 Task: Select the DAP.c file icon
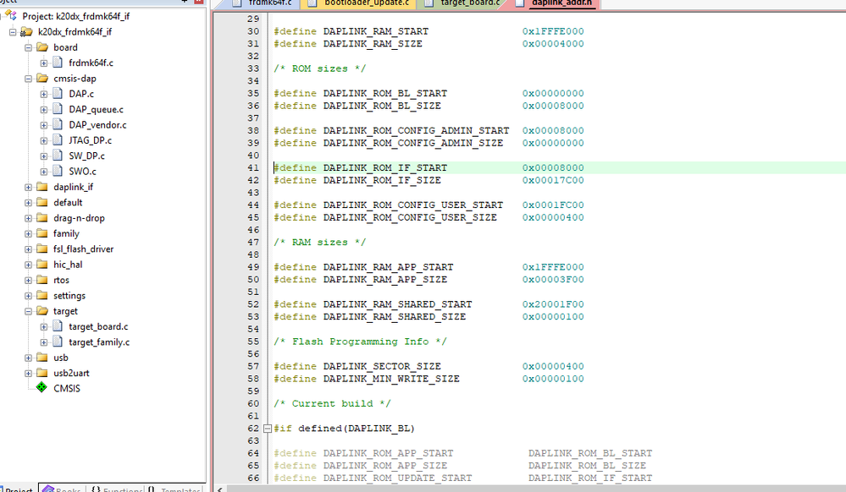58,94
